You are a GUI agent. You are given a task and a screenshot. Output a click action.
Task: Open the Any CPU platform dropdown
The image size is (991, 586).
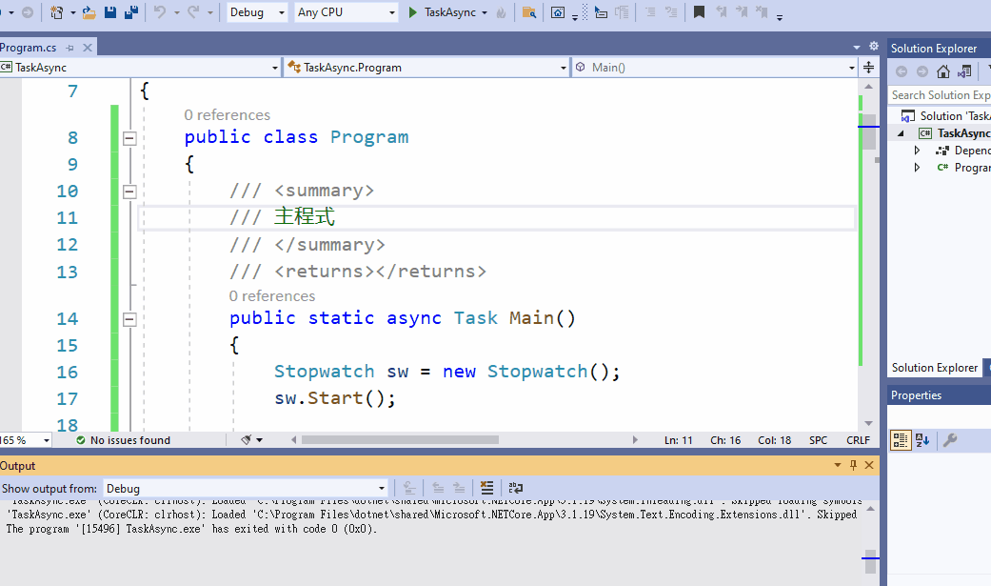point(347,12)
